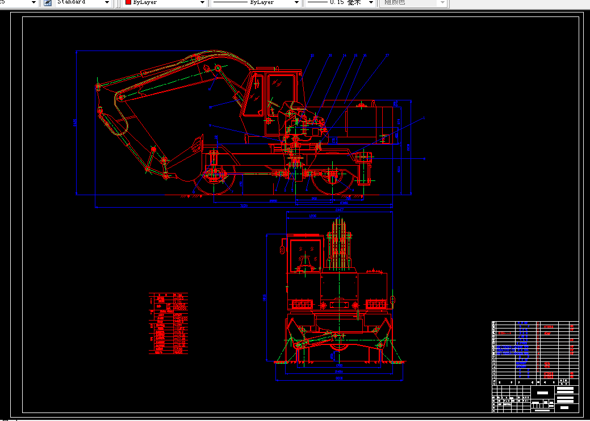Image resolution: width=590 pixels, height=421 pixels.
Task: Select dimension text 3415 left of front view
Action: pyautogui.click(x=265, y=298)
